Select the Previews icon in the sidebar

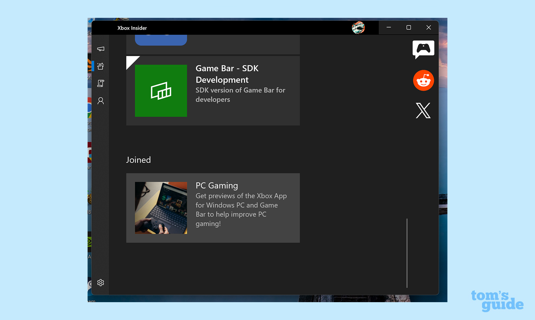(x=101, y=66)
